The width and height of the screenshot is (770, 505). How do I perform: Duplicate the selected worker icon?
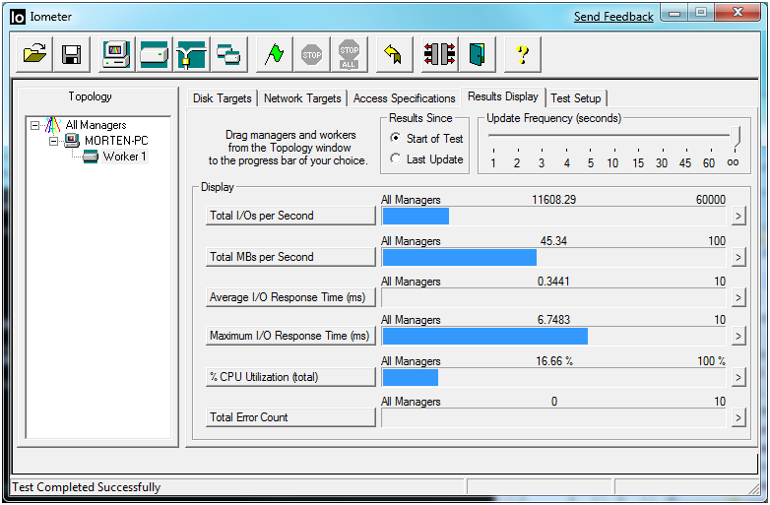(228, 54)
